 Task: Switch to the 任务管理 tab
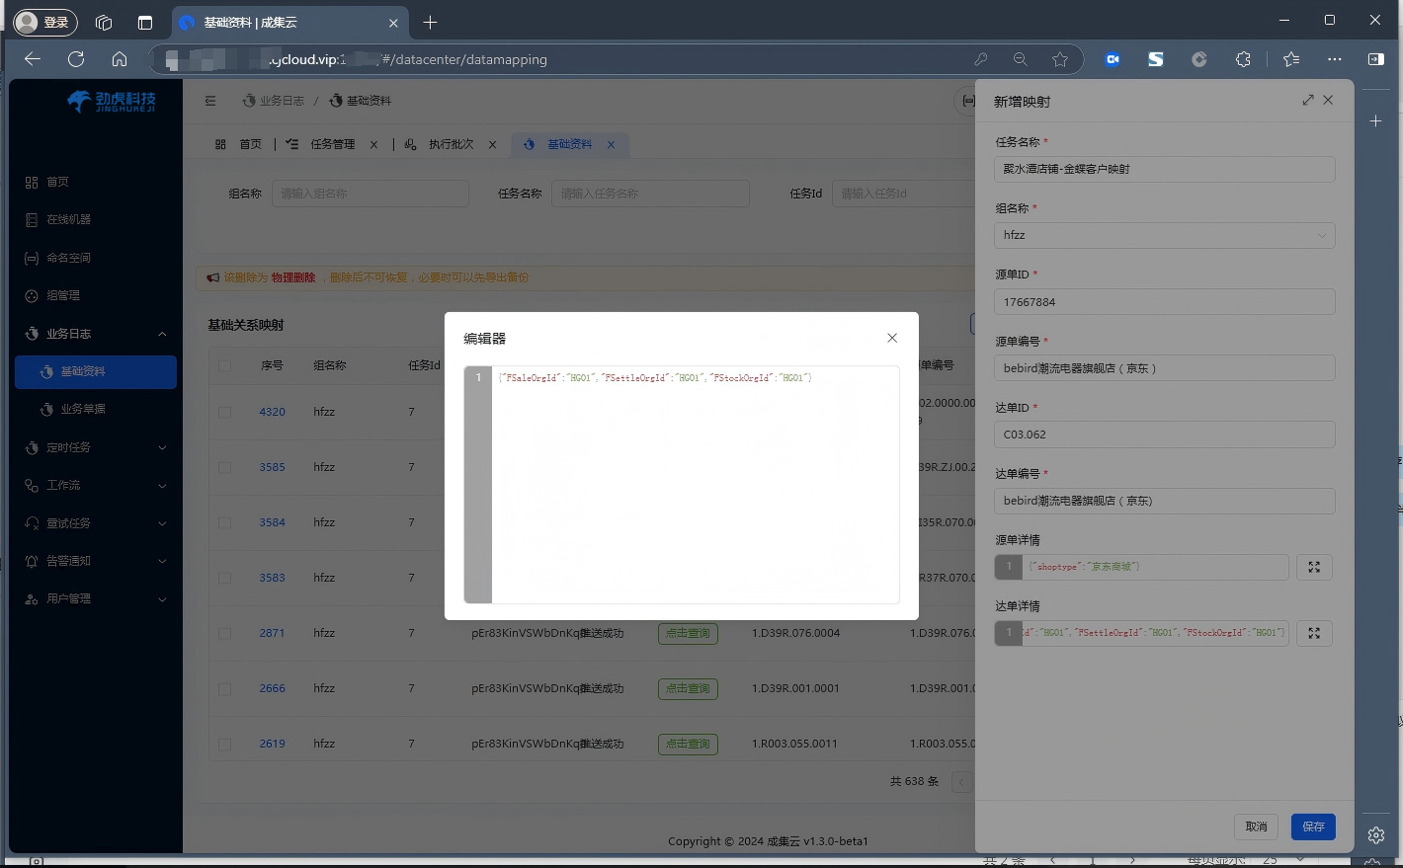click(332, 144)
